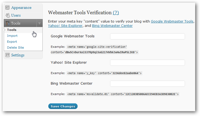Viewport: 200px width, 116px height.
Task: Focus the Yahoo! Site Explorer input field
Action: click(147, 63)
